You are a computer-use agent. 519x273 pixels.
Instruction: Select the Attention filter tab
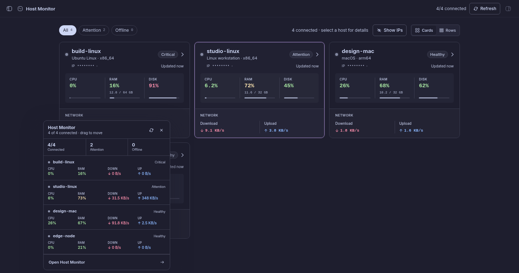coord(94,30)
